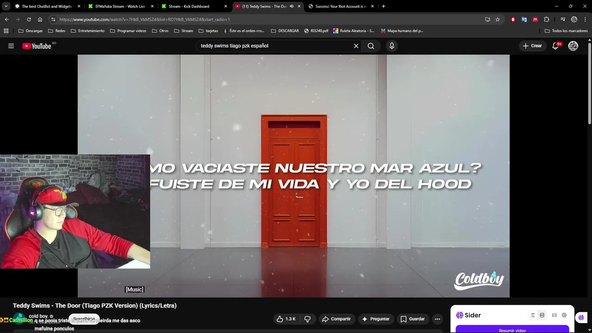
Task: Go back in browser history
Action: pyautogui.click(x=6, y=19)
